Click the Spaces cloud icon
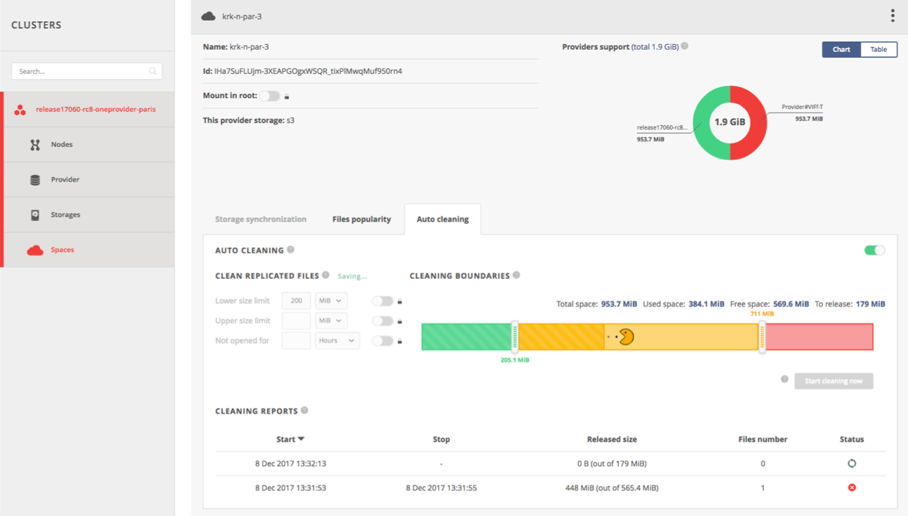The image size is (908, 516). (x=35, y=250)
